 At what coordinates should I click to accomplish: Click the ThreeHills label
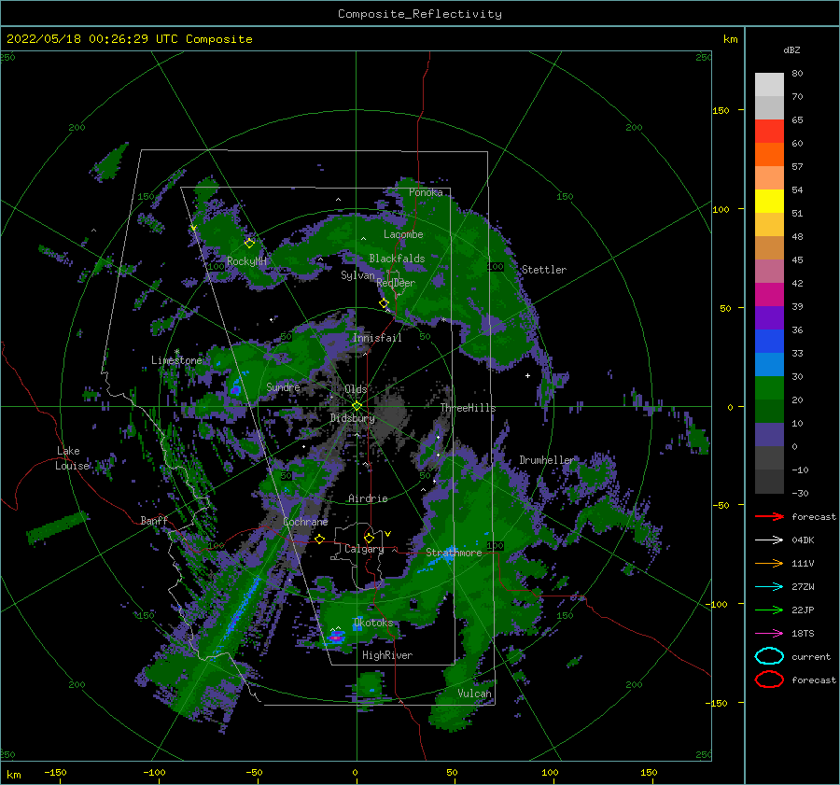[469, 408]
